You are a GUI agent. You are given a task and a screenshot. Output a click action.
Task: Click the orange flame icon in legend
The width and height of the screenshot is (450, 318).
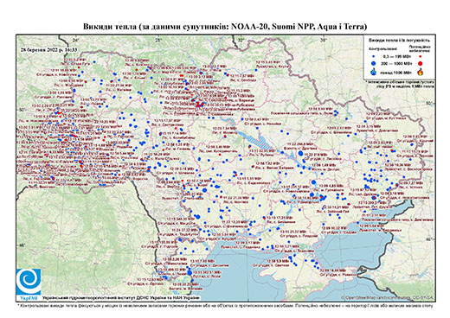point(421,72)
